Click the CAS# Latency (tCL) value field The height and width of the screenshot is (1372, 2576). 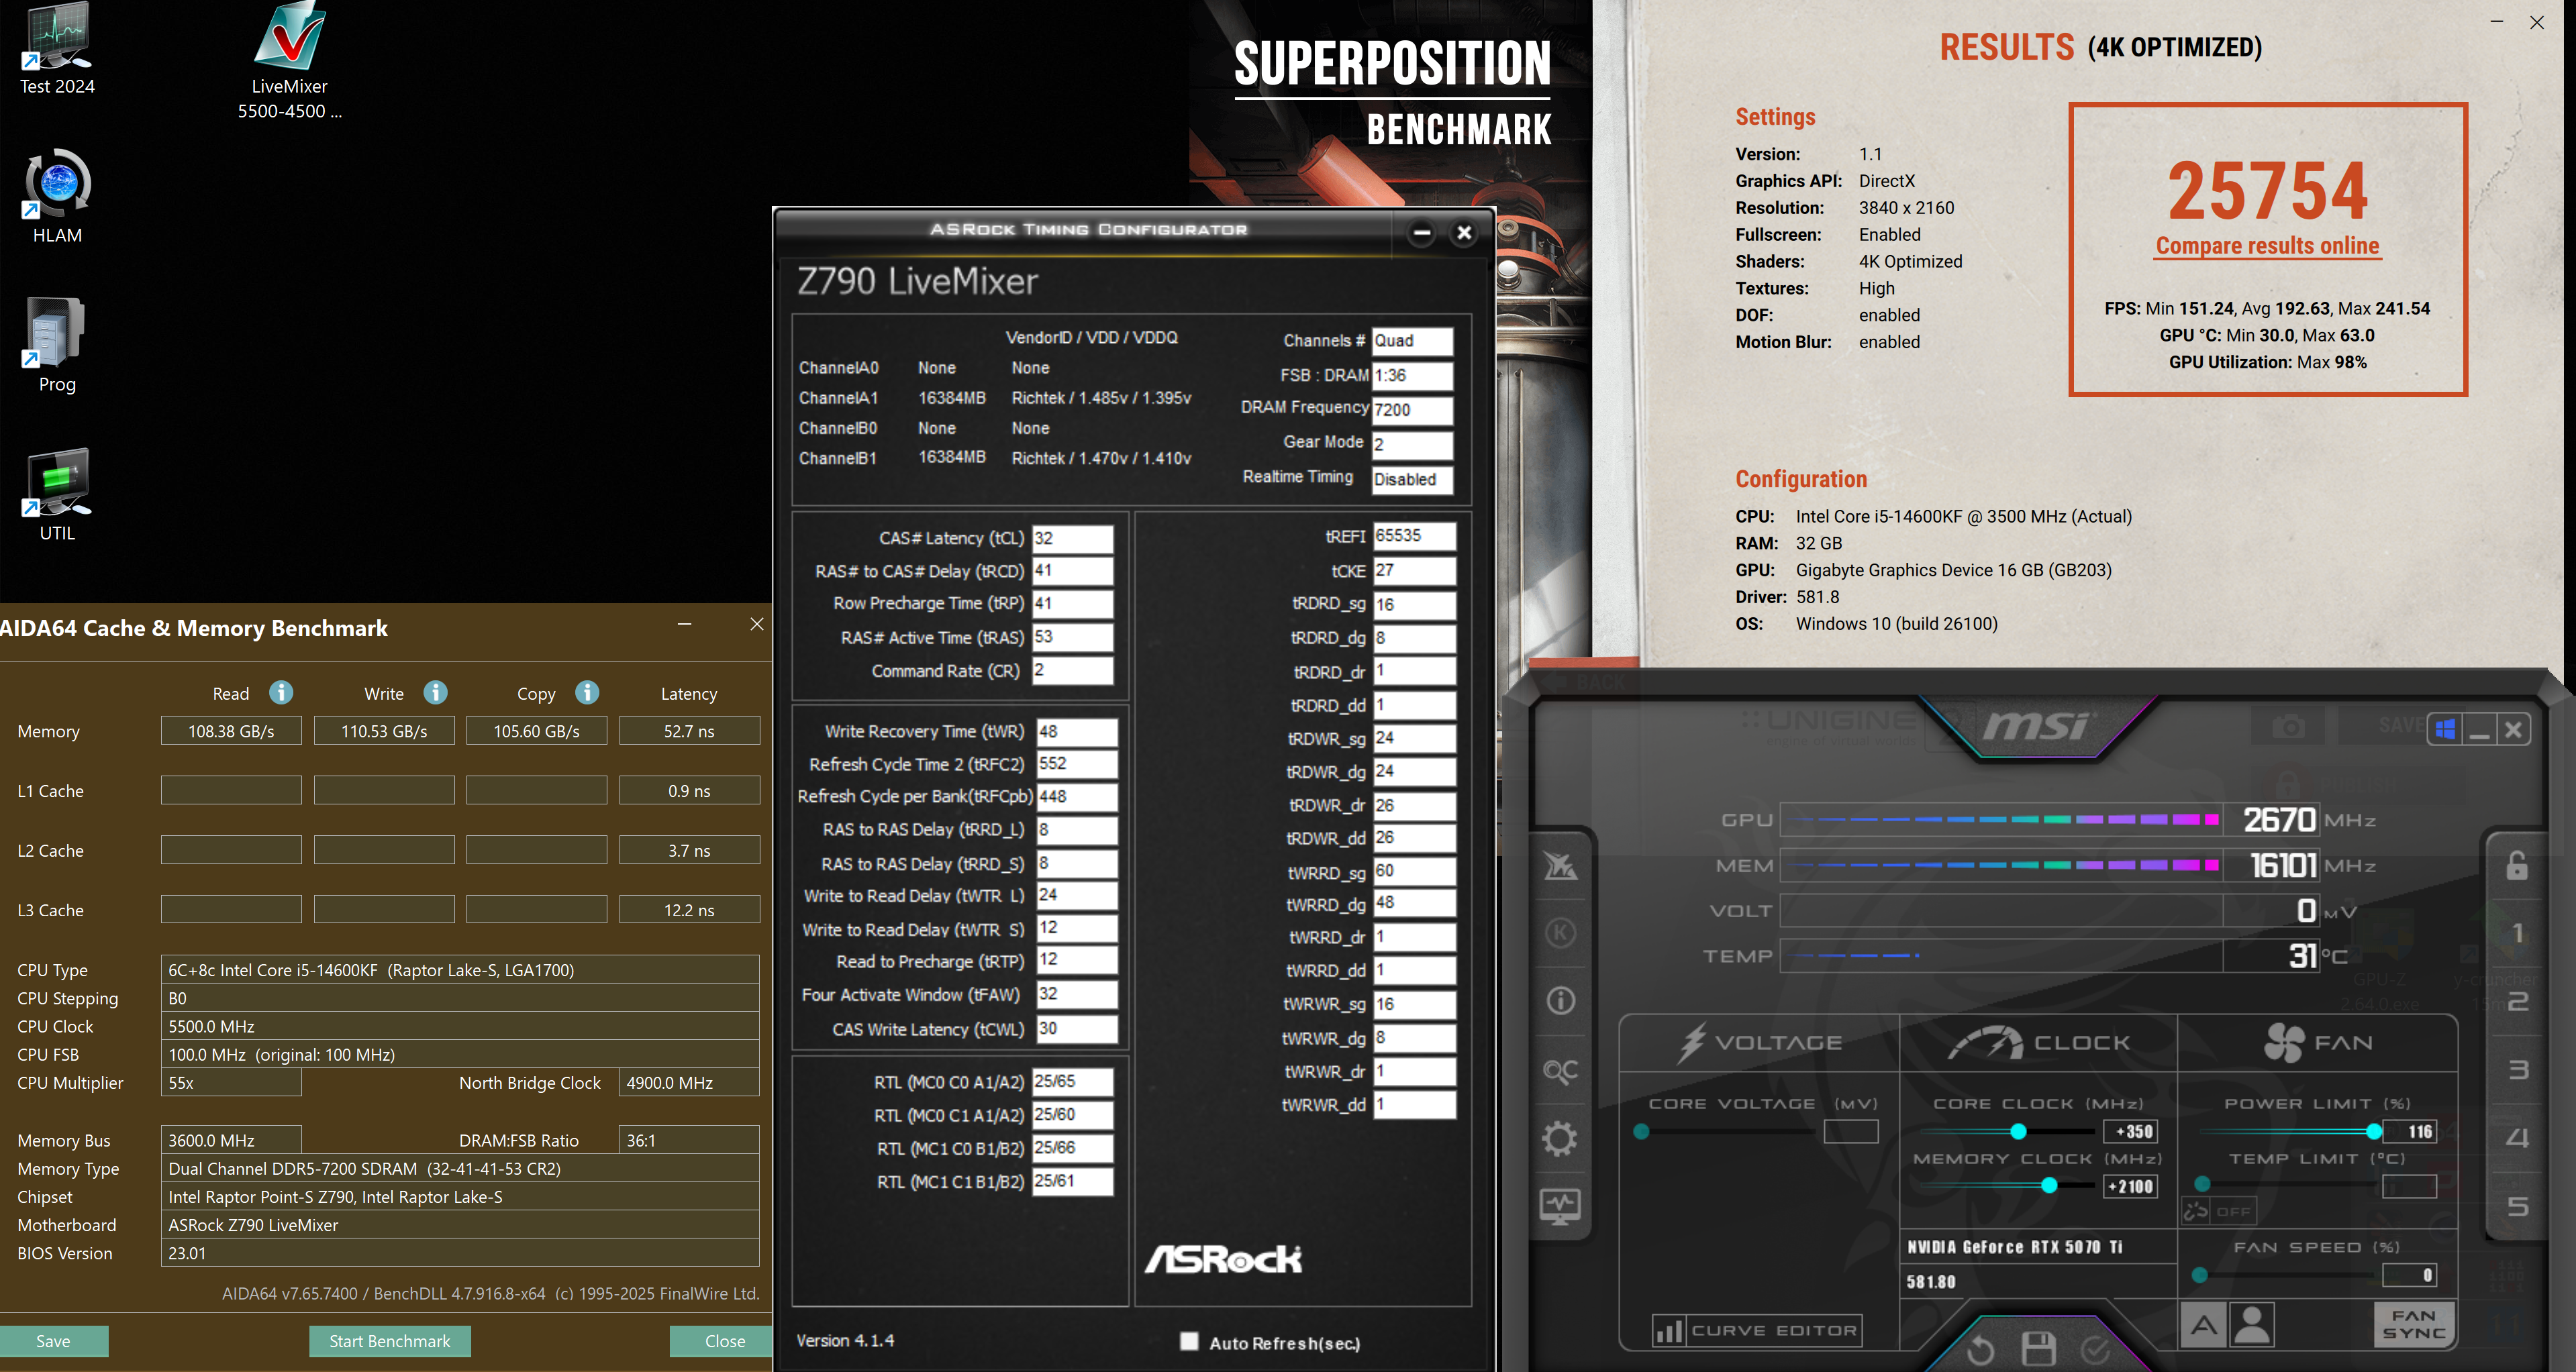pos(1071,537)
